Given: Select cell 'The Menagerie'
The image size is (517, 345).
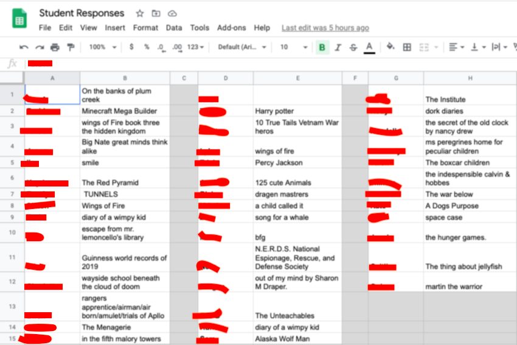Looking at the screenshot, I should (x=125, y=327).
